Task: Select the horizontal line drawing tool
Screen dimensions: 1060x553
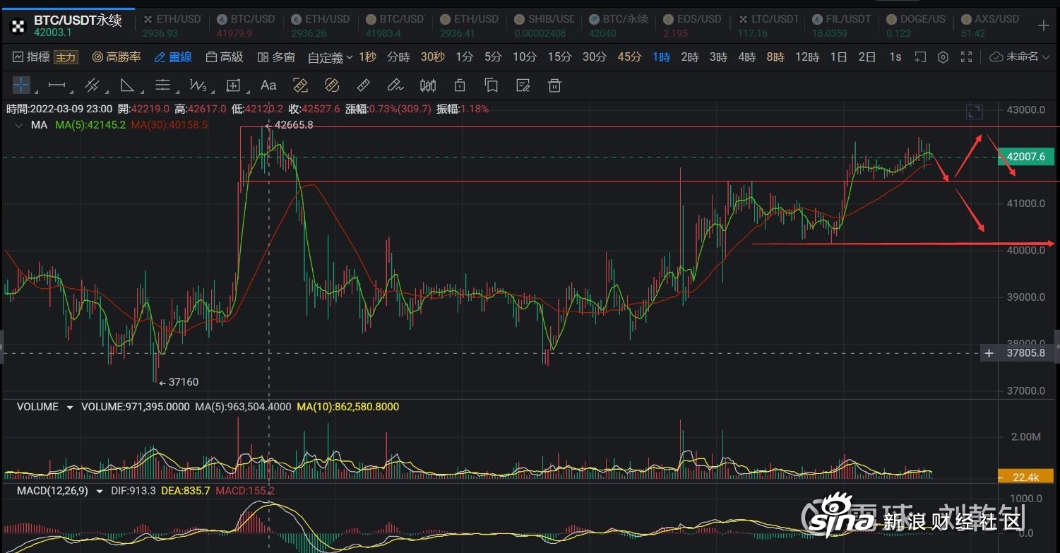Action: [56, 85]
